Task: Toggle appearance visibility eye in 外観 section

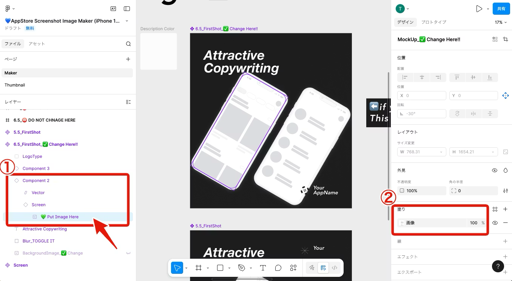Action: [x=495, y=170]
